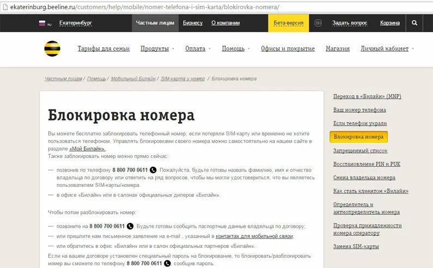Select highlighted Блокировка номера sidebar item
Screen dimensions: 433x268
pos(358,137)
